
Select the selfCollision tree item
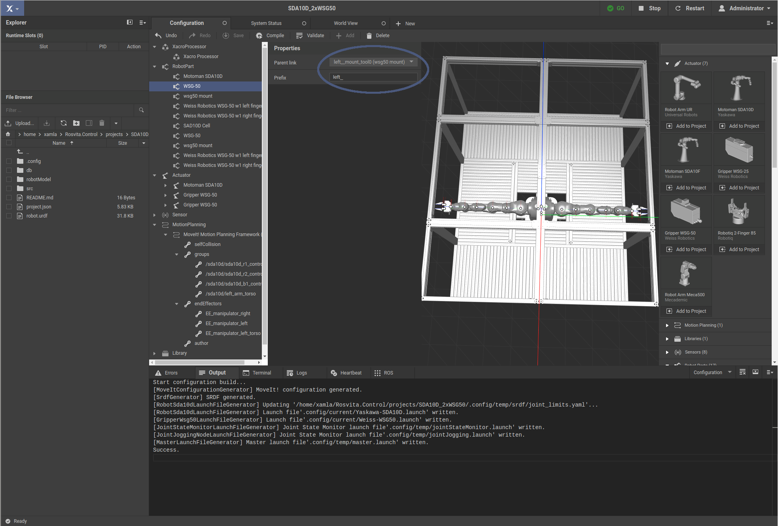(x=207, y=244)
